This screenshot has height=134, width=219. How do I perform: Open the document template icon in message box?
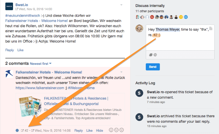tap(211, 28)
